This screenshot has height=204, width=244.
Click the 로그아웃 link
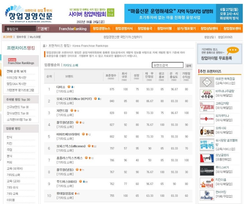click(x=8, y=37)
